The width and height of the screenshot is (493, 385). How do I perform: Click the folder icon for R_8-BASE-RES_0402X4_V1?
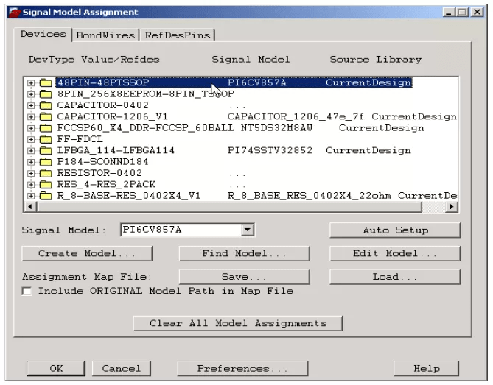coord(46,196)
